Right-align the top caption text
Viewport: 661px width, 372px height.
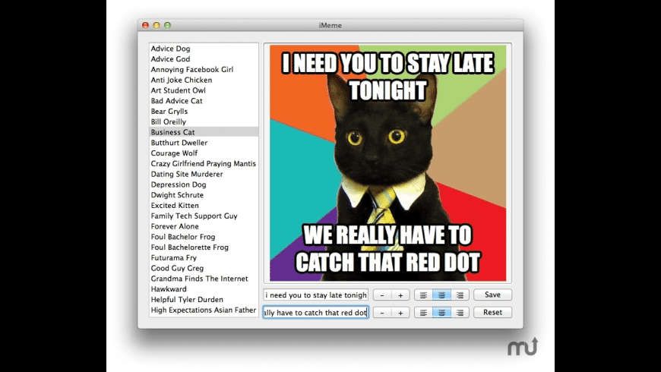[460, 295]
